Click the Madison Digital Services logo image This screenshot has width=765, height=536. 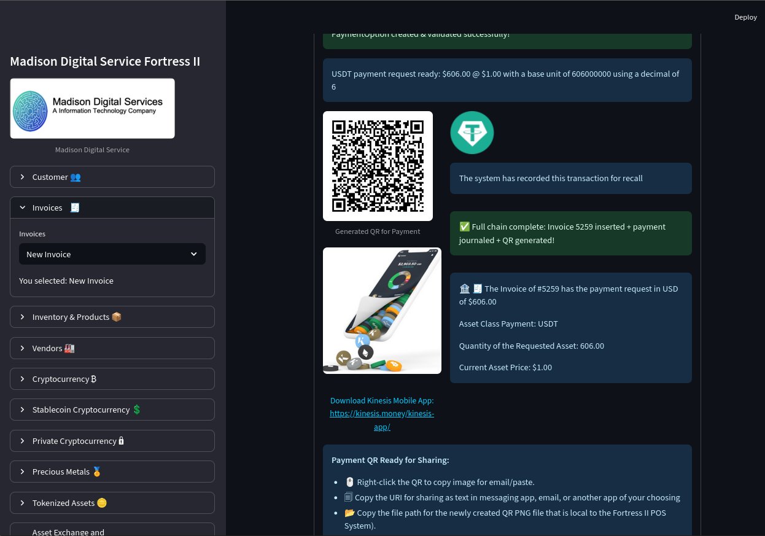[92, 108]
